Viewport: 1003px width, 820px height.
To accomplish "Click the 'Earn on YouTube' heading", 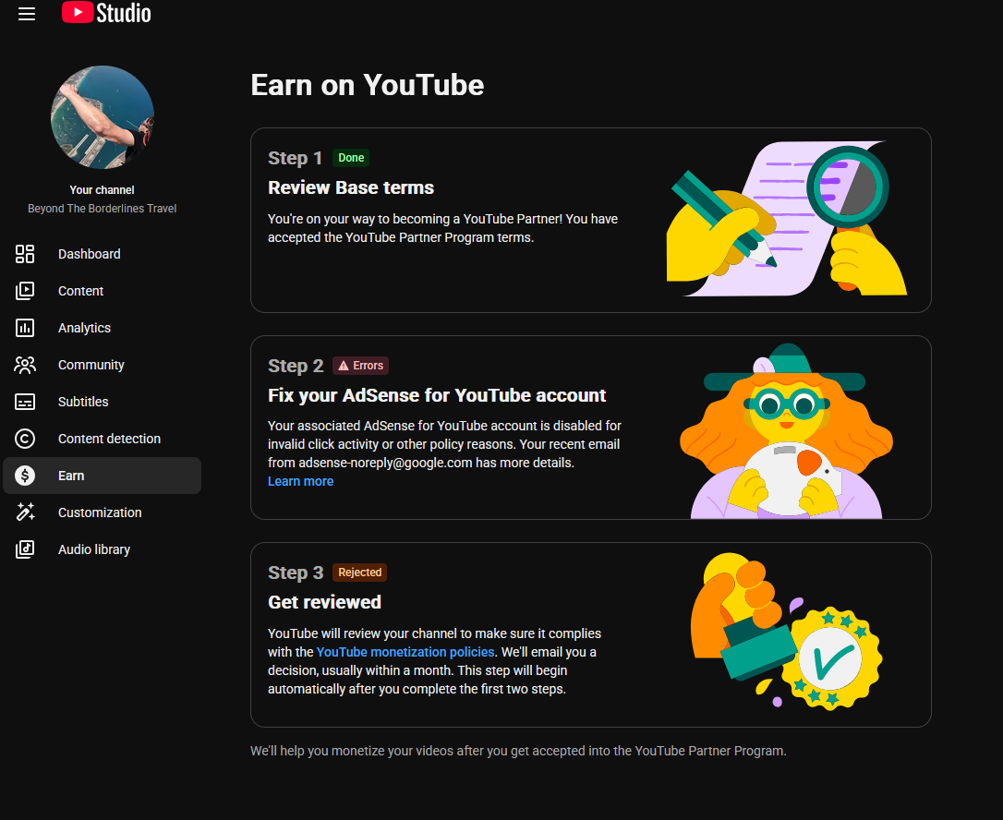I will 368,85.
